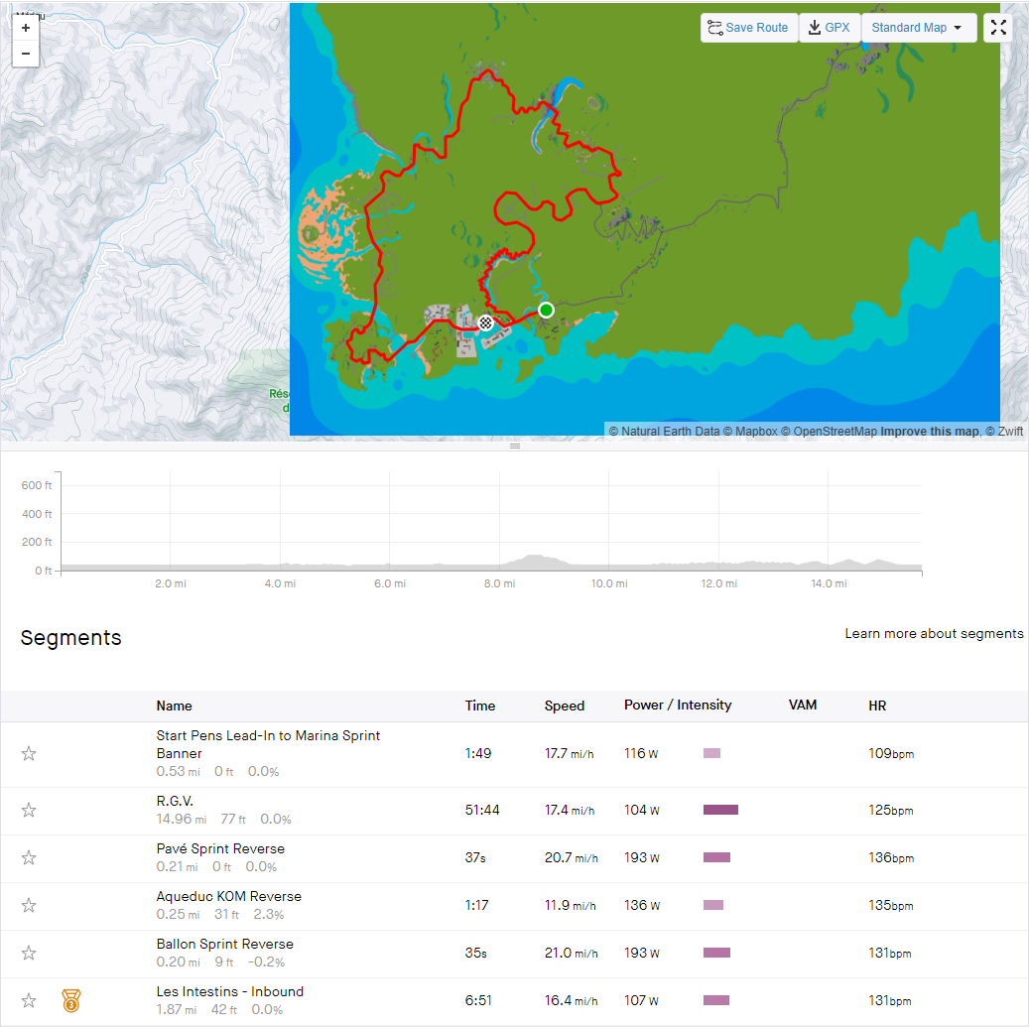Click the 11.9 mi/h speed value
The image size is (1029, 1027).
point(570,906)
